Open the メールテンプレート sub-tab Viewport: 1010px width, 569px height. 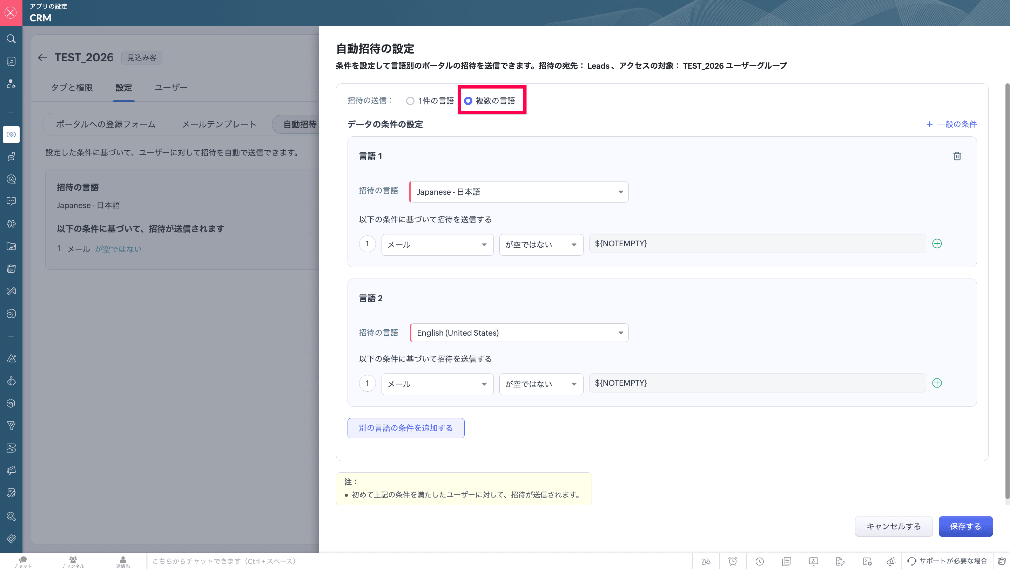(219, 124)
